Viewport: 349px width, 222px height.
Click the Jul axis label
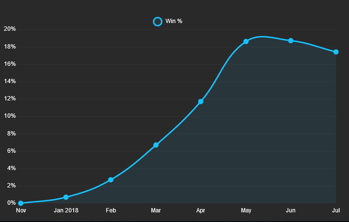coord(336,210)
